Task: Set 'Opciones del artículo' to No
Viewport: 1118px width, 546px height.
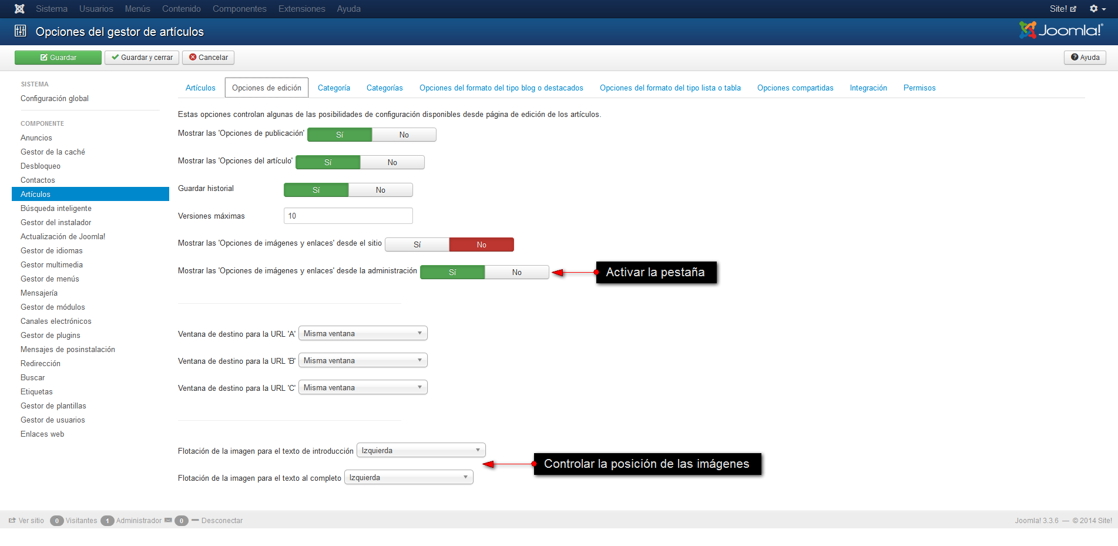Action: click(392, 162)
